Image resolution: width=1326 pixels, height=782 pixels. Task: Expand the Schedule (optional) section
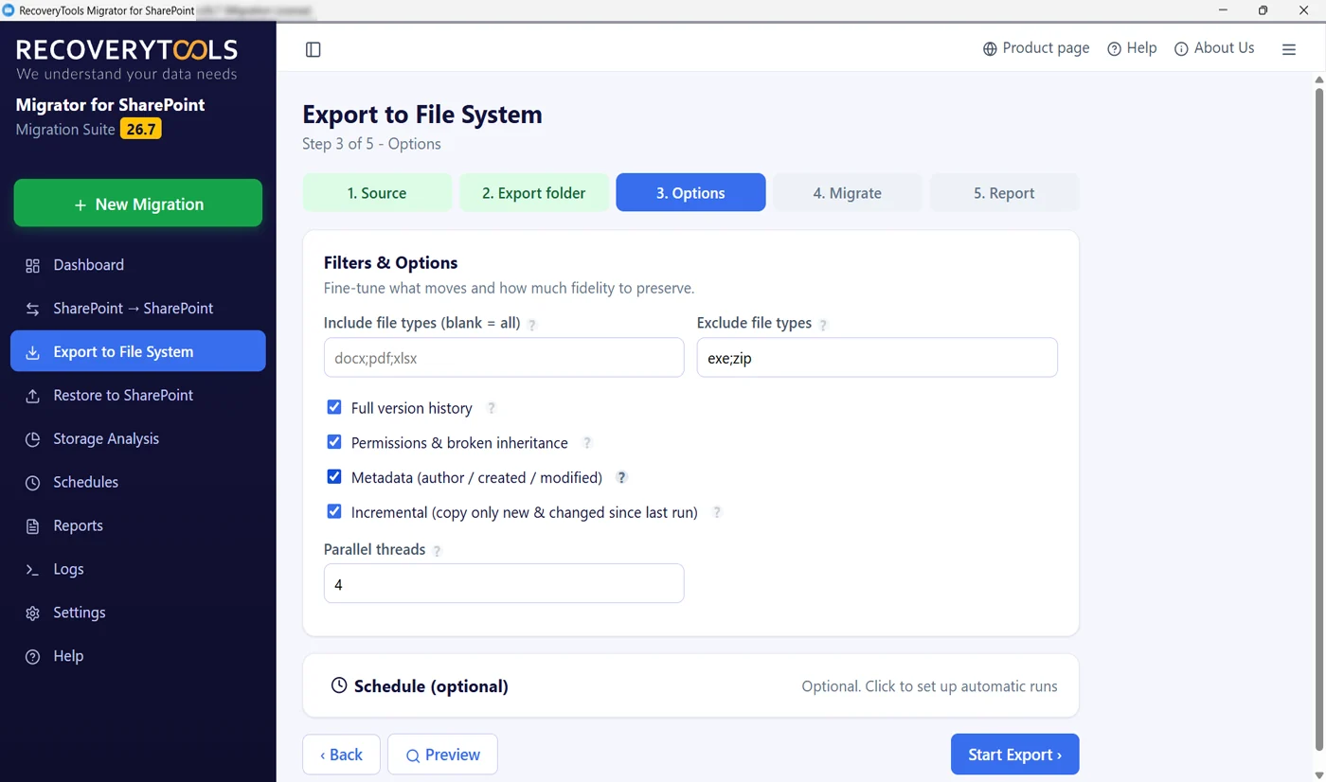(x=690, y=685)
